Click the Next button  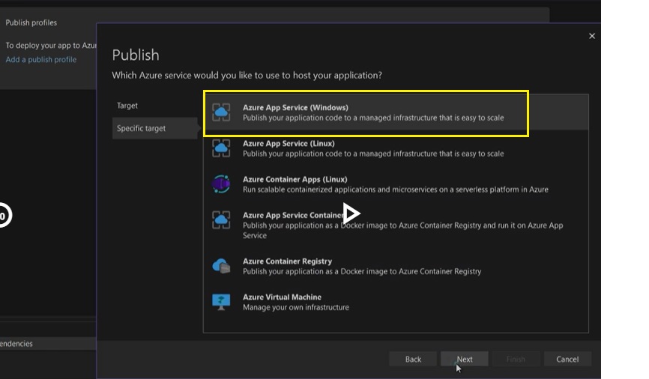point(465,359)
